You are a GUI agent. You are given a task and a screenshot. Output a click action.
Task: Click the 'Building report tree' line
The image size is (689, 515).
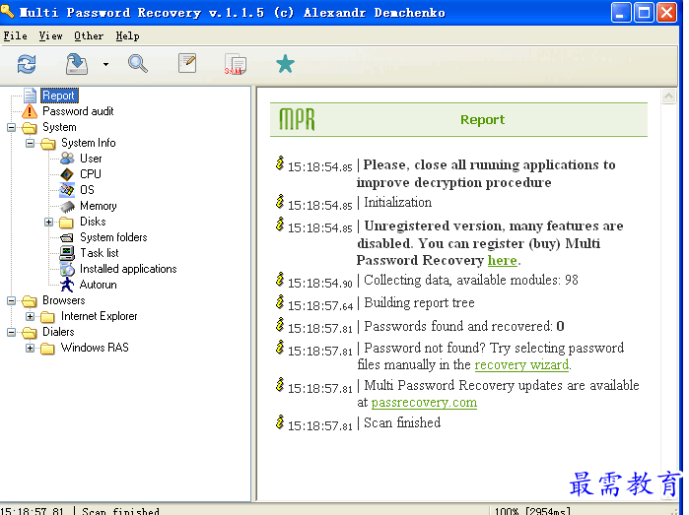pos(419,303)
